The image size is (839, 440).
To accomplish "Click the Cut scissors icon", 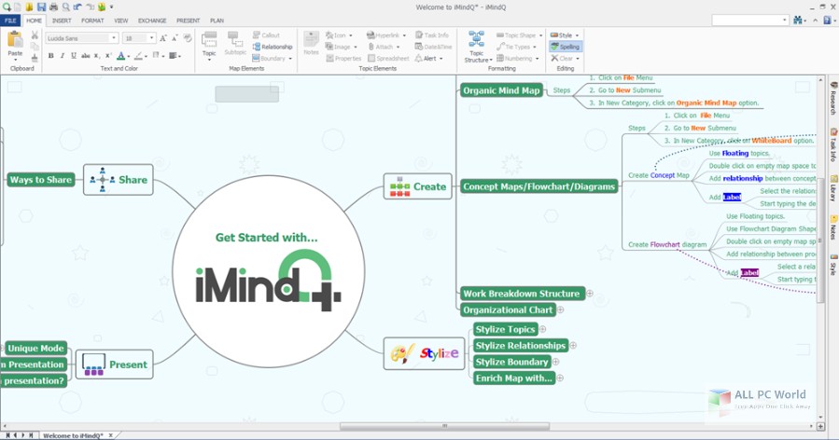I will coord(35,35).
